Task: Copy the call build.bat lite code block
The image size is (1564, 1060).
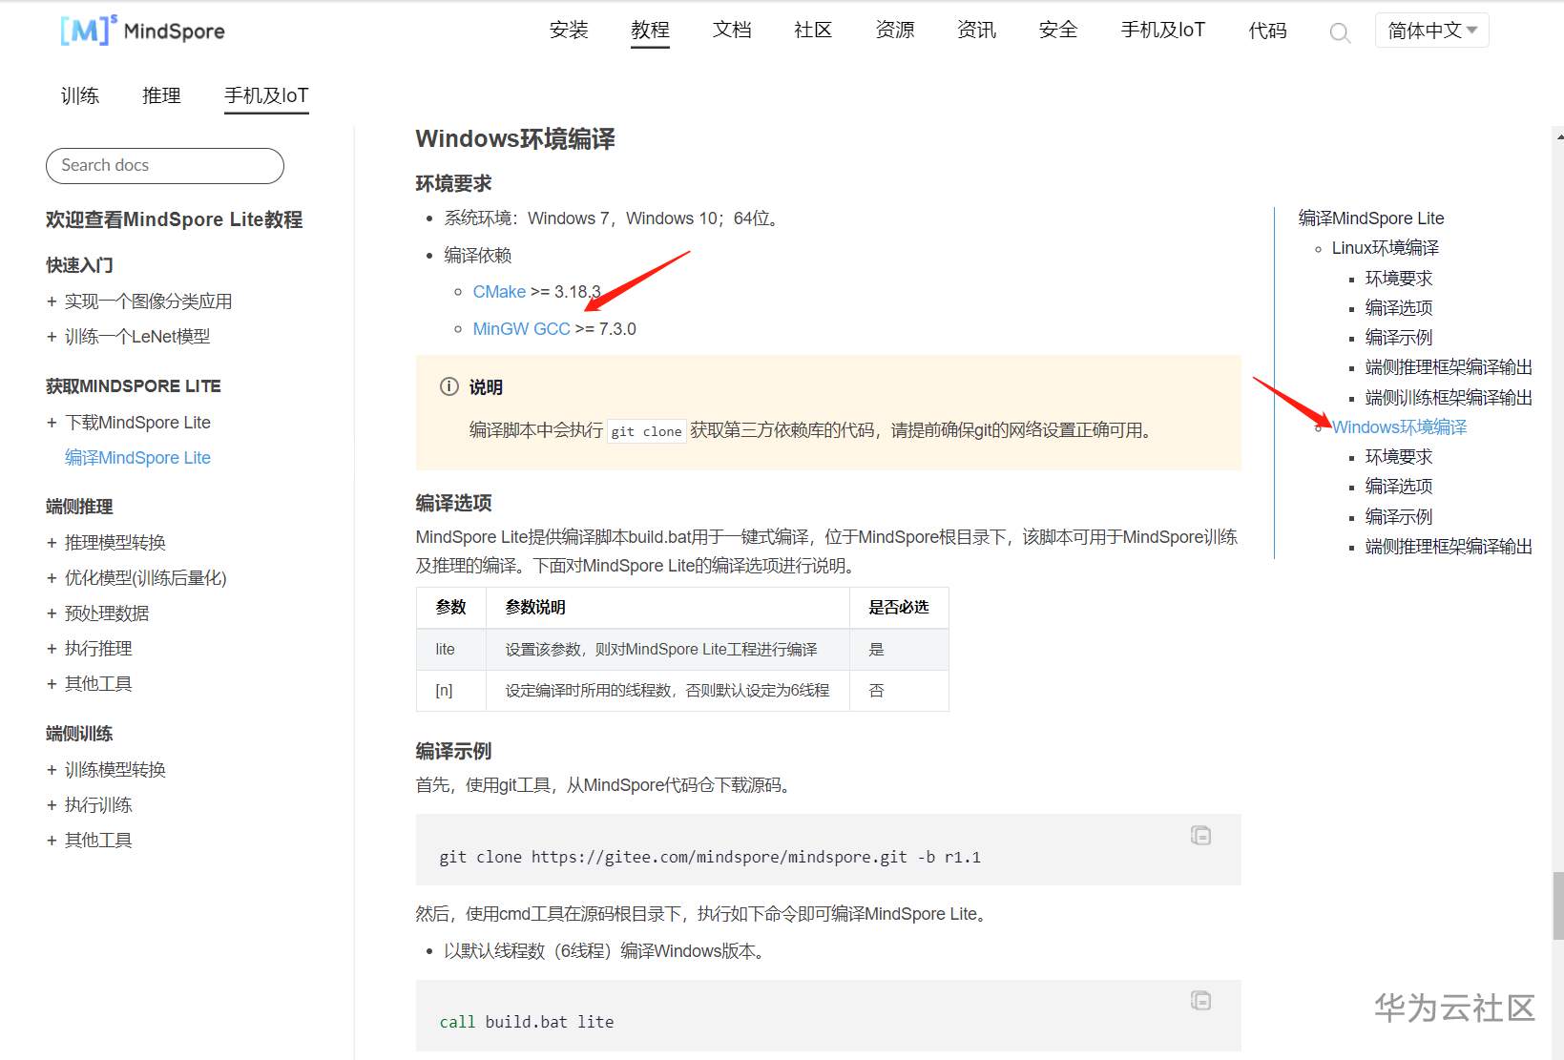Action: coord(1200,1000)
